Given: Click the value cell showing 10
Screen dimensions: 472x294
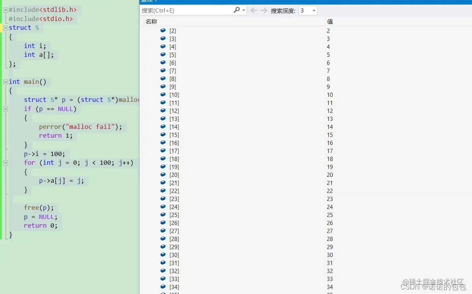Looking at the screenshot, I should (x=330, y=95).
